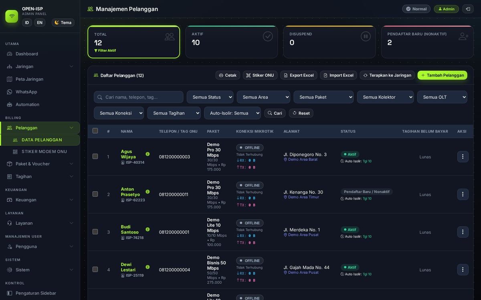
Task: Click the Stiker ONU button
Action: coord(260,75)
